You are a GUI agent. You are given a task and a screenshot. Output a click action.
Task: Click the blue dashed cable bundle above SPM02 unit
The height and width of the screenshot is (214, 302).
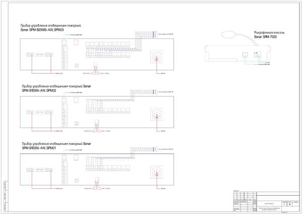[144, 92]
